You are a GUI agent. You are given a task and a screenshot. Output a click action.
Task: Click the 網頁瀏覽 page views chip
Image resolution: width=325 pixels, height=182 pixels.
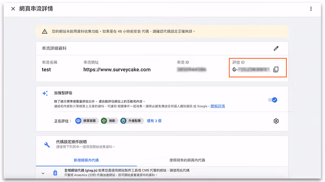coord(87,121)
